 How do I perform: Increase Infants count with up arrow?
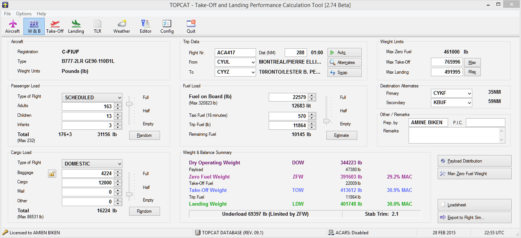point(118,123)
